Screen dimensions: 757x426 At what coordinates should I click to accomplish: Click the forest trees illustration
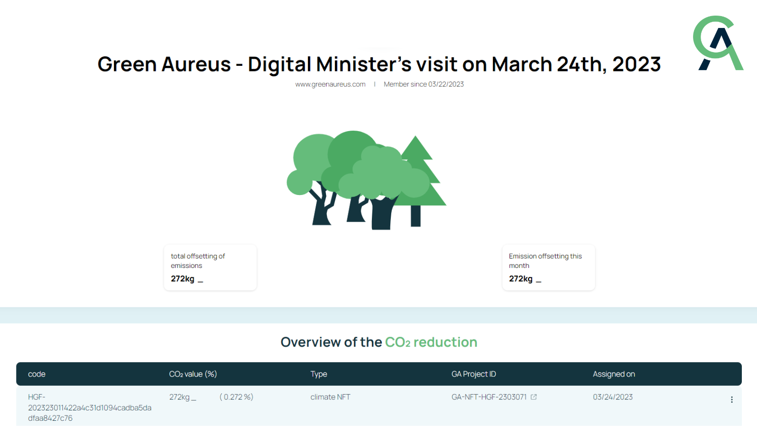(x=367, y=180)
